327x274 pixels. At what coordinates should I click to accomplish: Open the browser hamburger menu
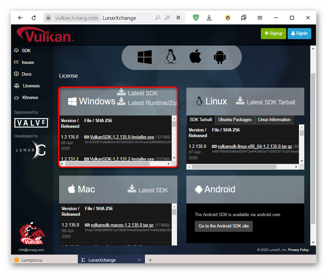click(260, 18)
